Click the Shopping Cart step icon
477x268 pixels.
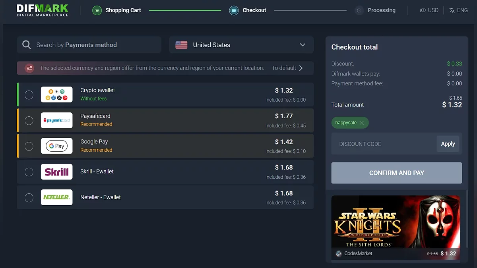coord(97,10)
